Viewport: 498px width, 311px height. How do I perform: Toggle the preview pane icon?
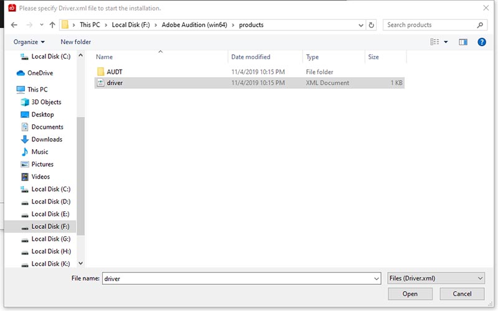click(x=463, y=42)
